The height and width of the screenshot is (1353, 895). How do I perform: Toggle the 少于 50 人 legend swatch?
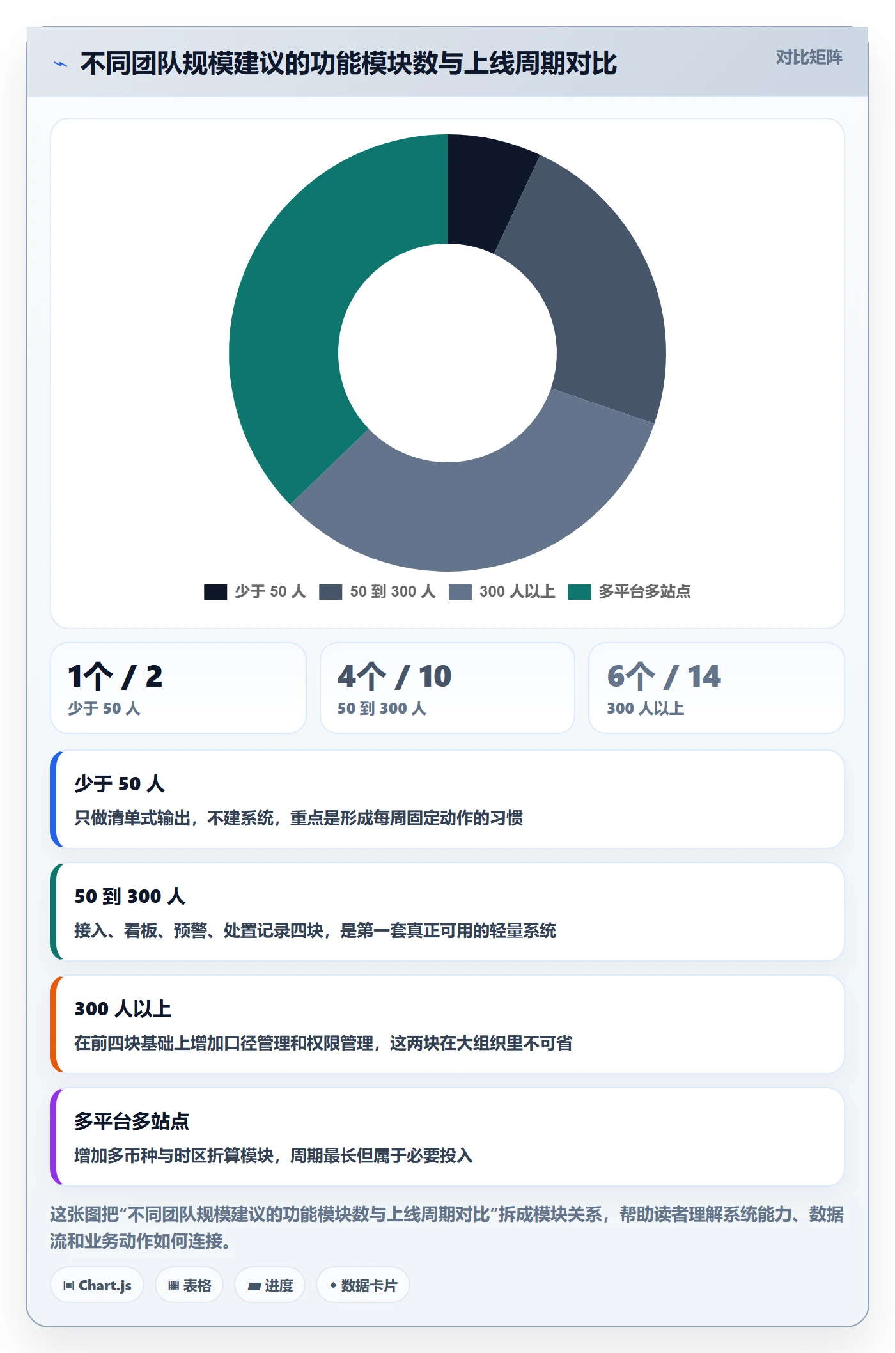click(x=215, y=592)
